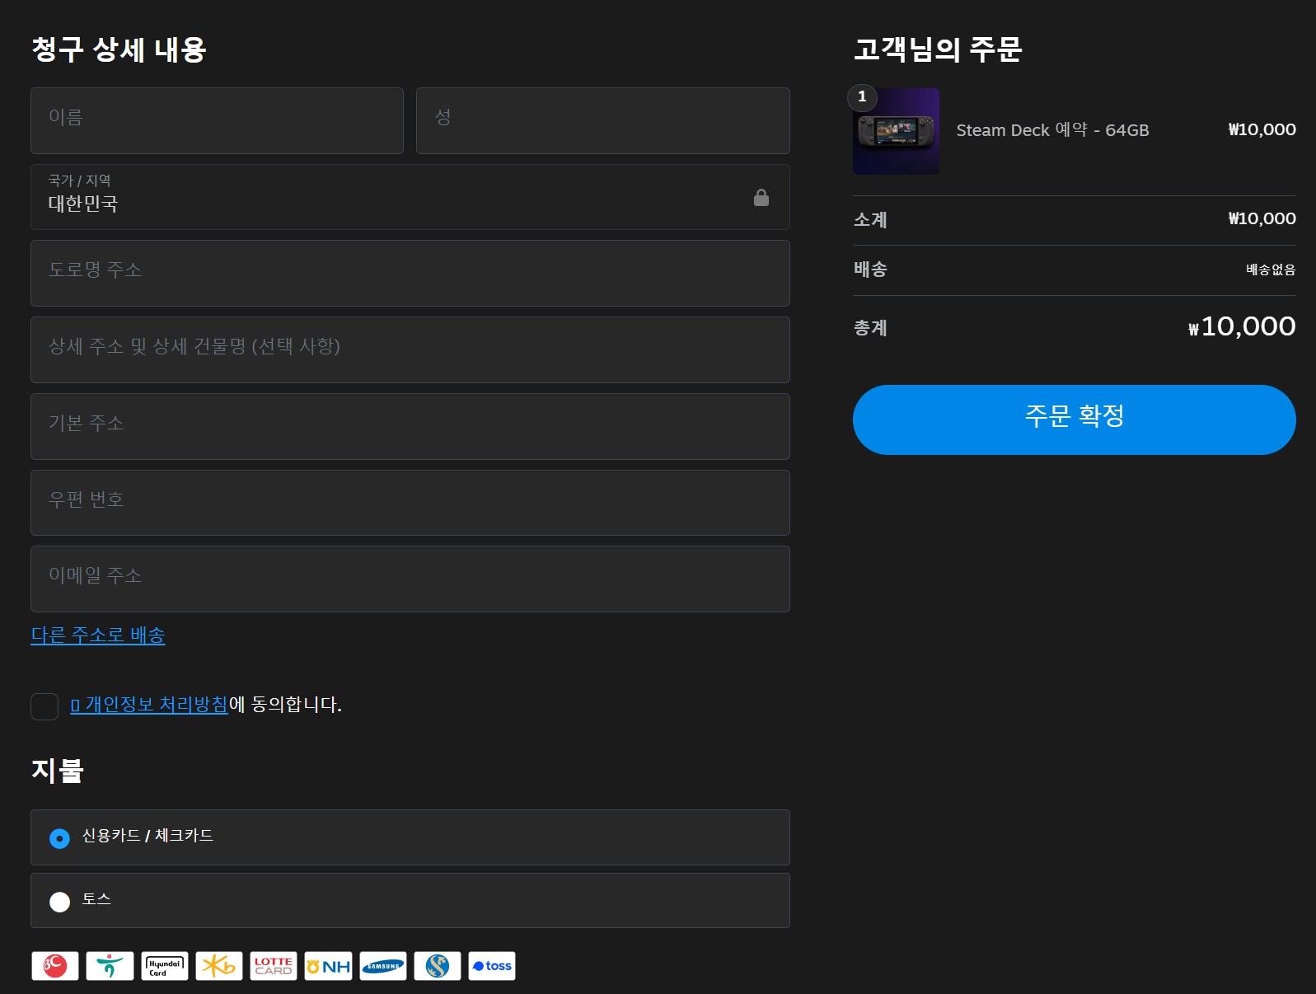
Task: Click the Samsung card logo
Action: 383,966
